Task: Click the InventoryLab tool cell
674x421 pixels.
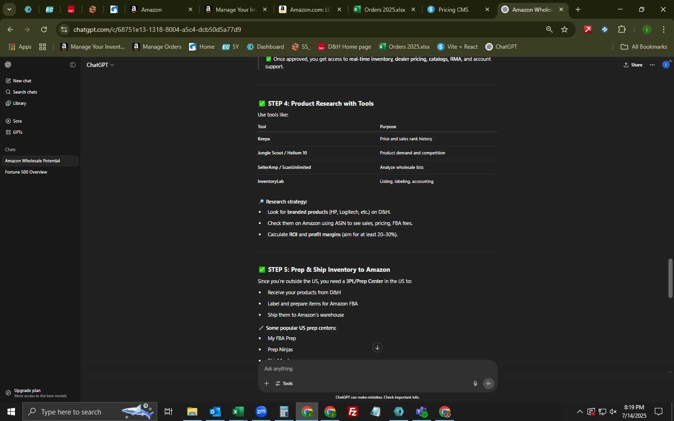Action: coord(271,181)
